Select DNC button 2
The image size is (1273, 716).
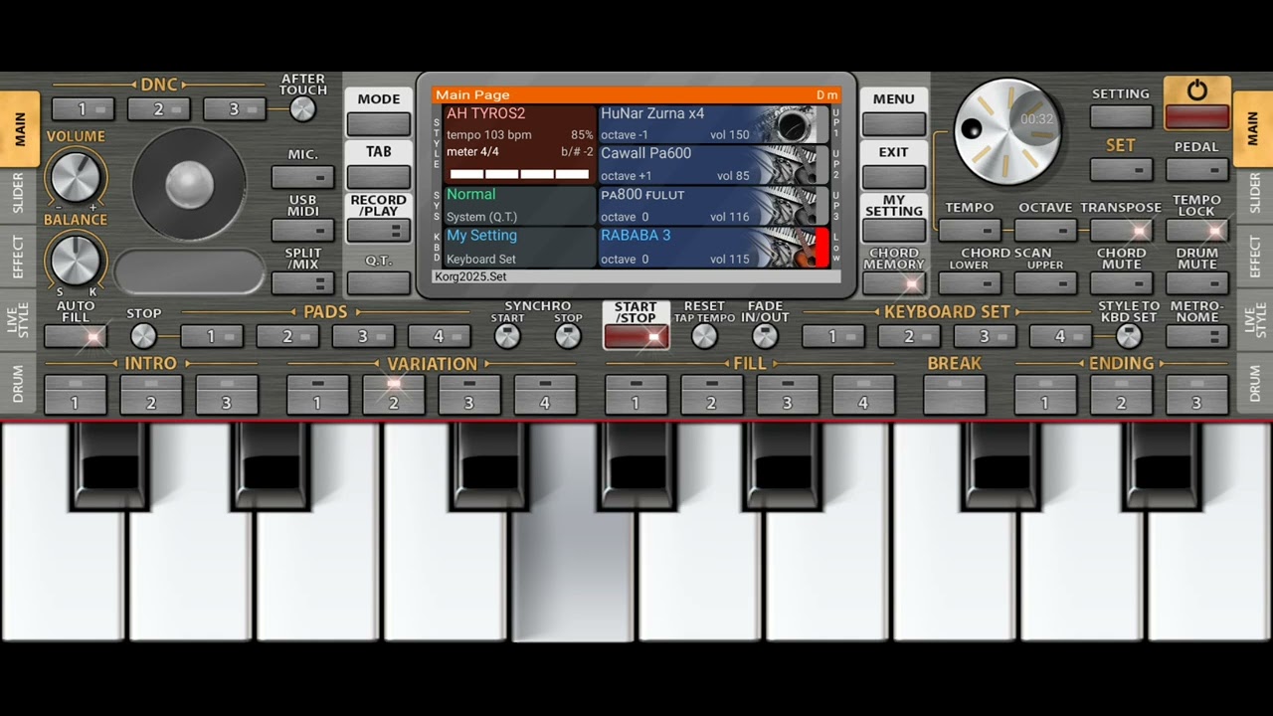click(x=158, y=109)
